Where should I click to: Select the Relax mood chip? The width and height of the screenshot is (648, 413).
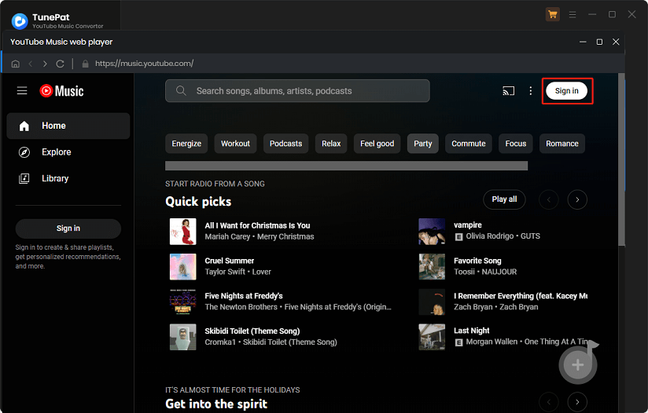point(331,144)
